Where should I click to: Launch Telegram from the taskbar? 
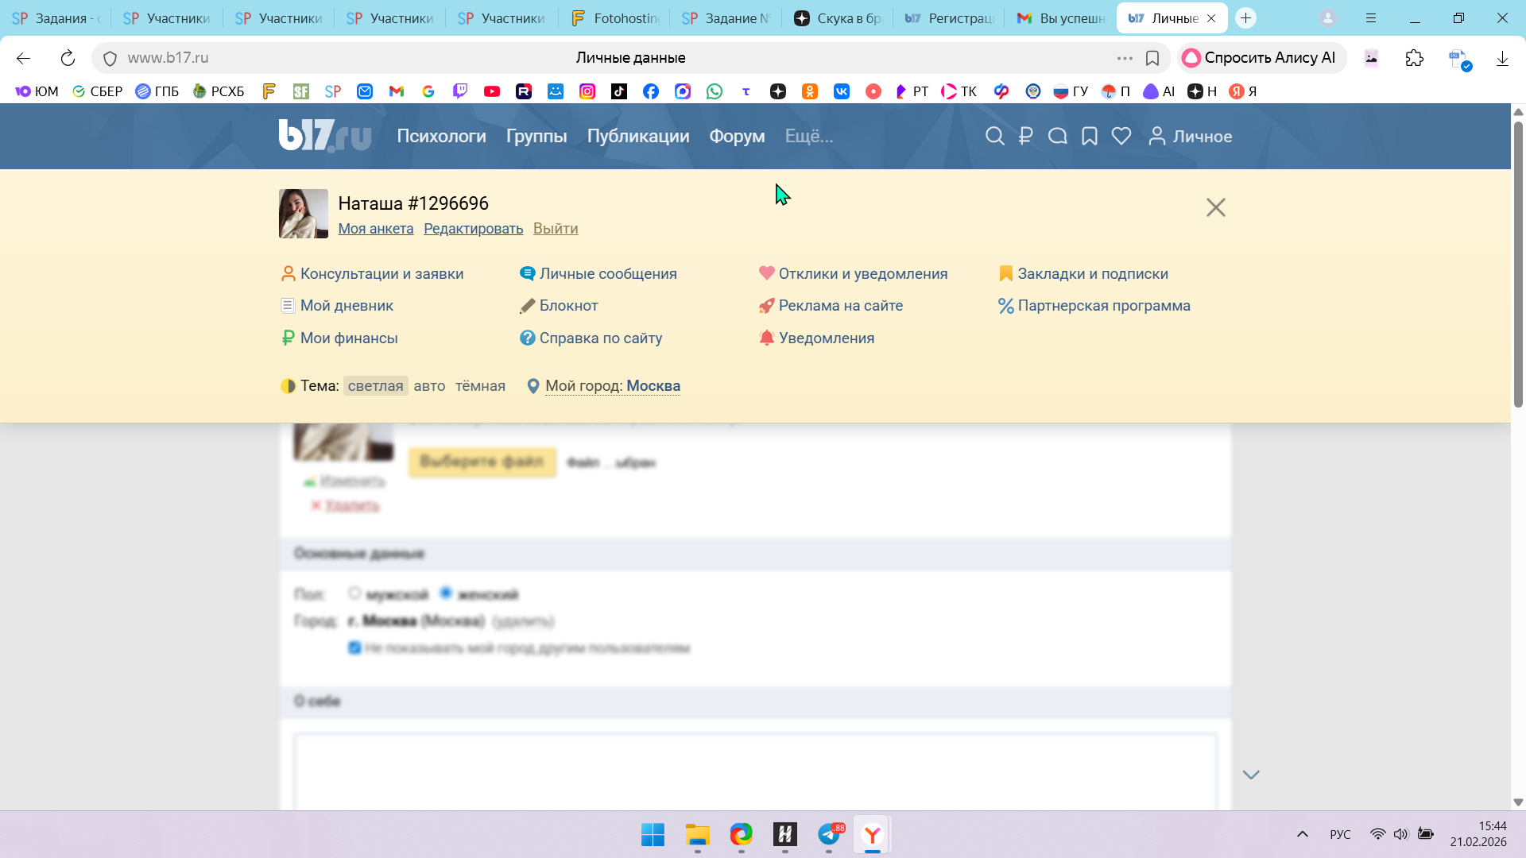829,834
